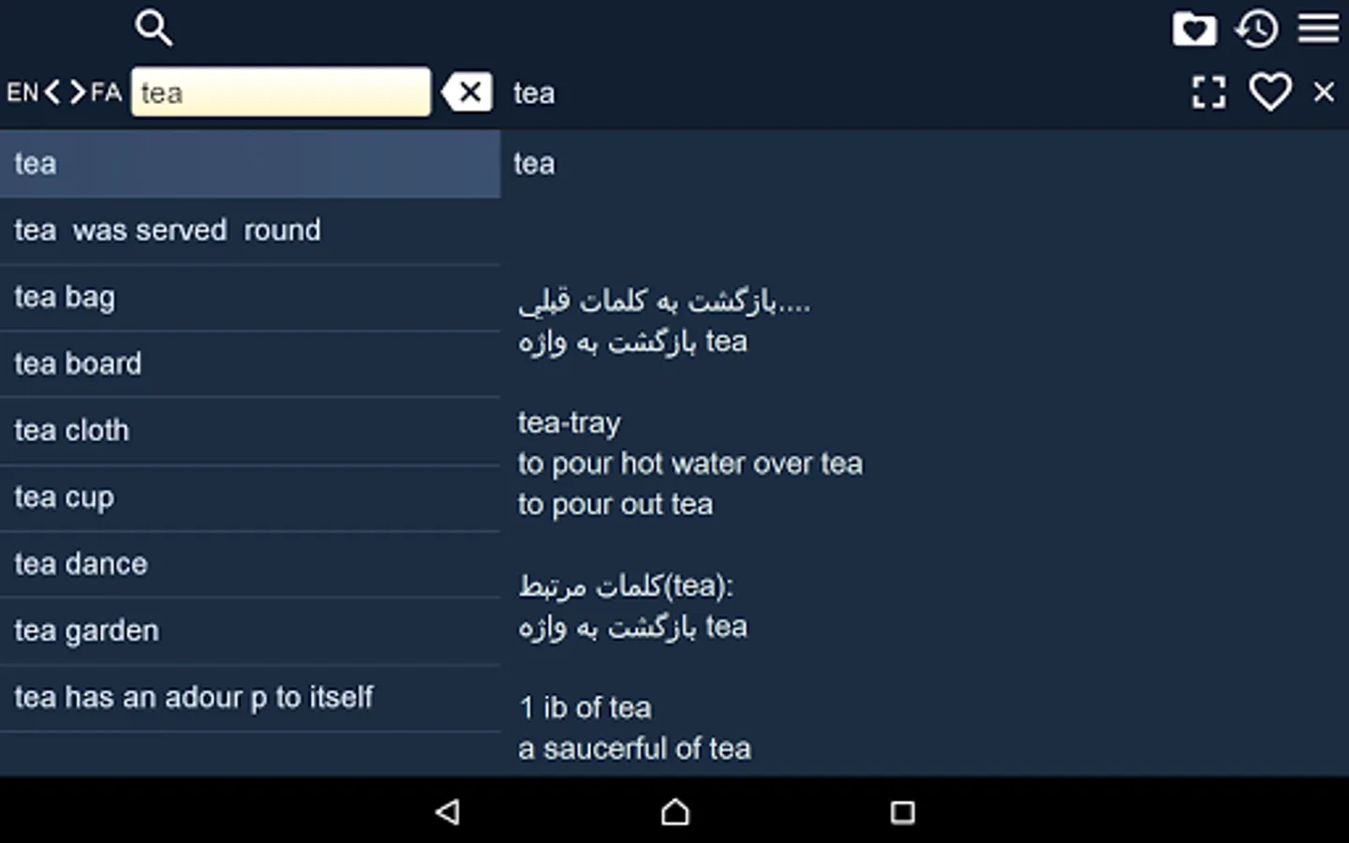Tap the search magnifier icon

154,28
